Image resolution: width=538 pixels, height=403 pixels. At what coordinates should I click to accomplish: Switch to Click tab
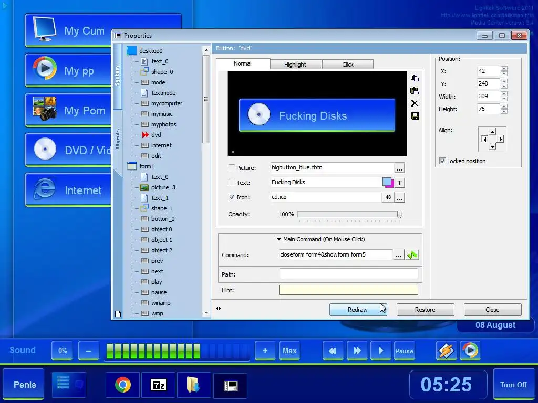pos(348,65)
